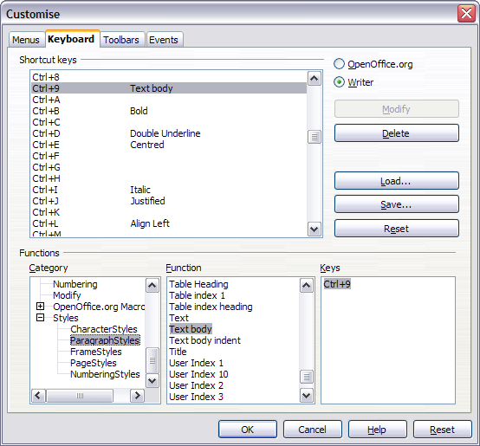Select Ctrl+D Double Underline shortcut row

click(169, 133)
